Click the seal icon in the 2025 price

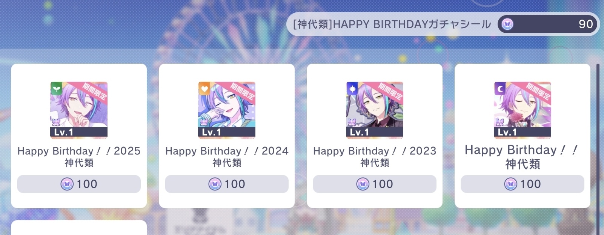(x=67, y=184)
